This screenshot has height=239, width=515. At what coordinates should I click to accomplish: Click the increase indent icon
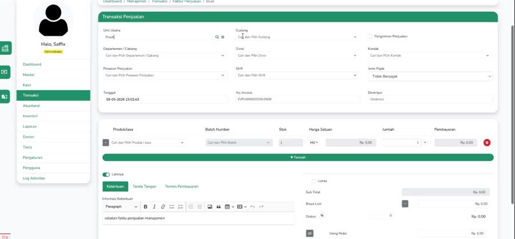click(x=199, y=207)
